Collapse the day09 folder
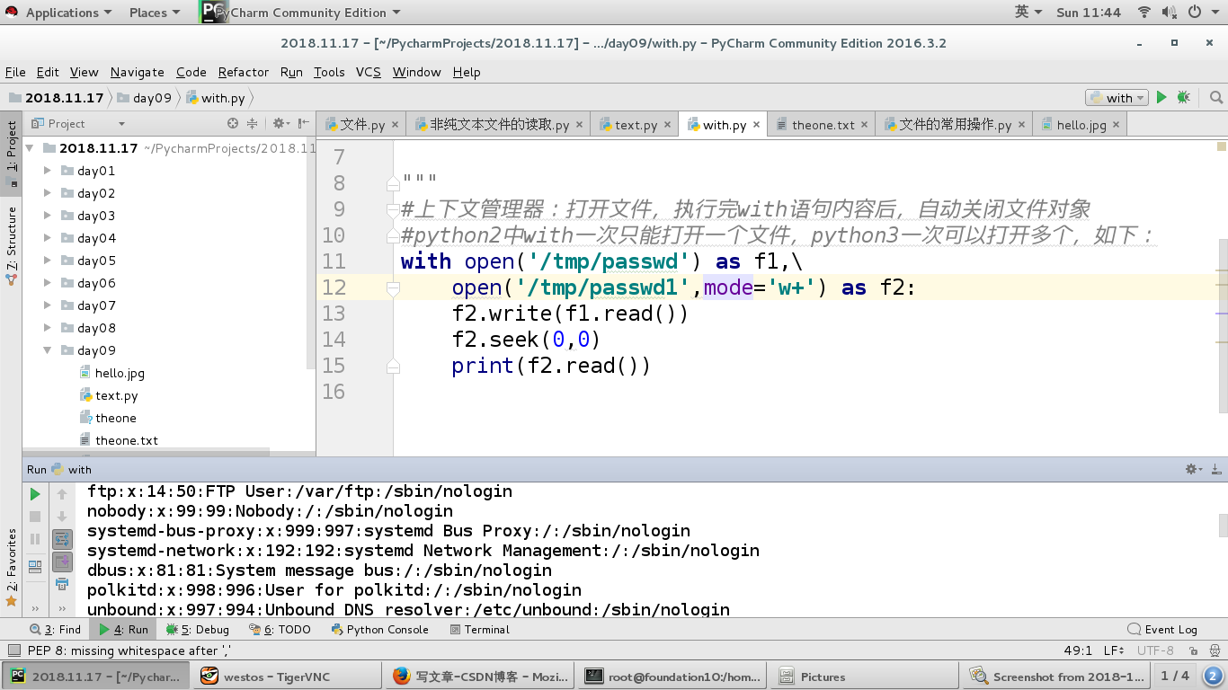 click(48, 350)
